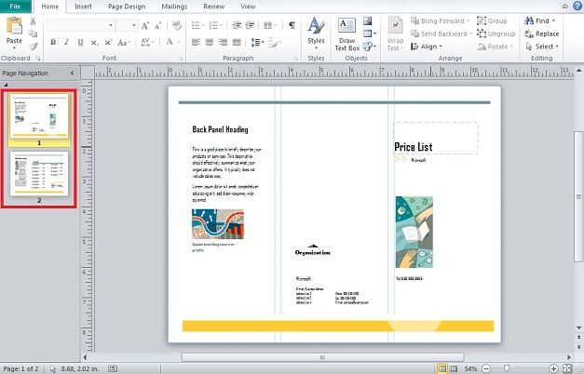This screenshot has height=374, width=584.
Task: Collapse the Page Navigation pane
Action: 73,73
